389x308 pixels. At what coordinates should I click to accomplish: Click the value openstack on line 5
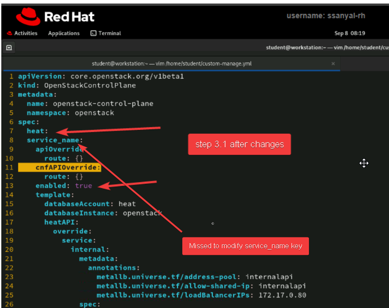click(x=94, y=113)
